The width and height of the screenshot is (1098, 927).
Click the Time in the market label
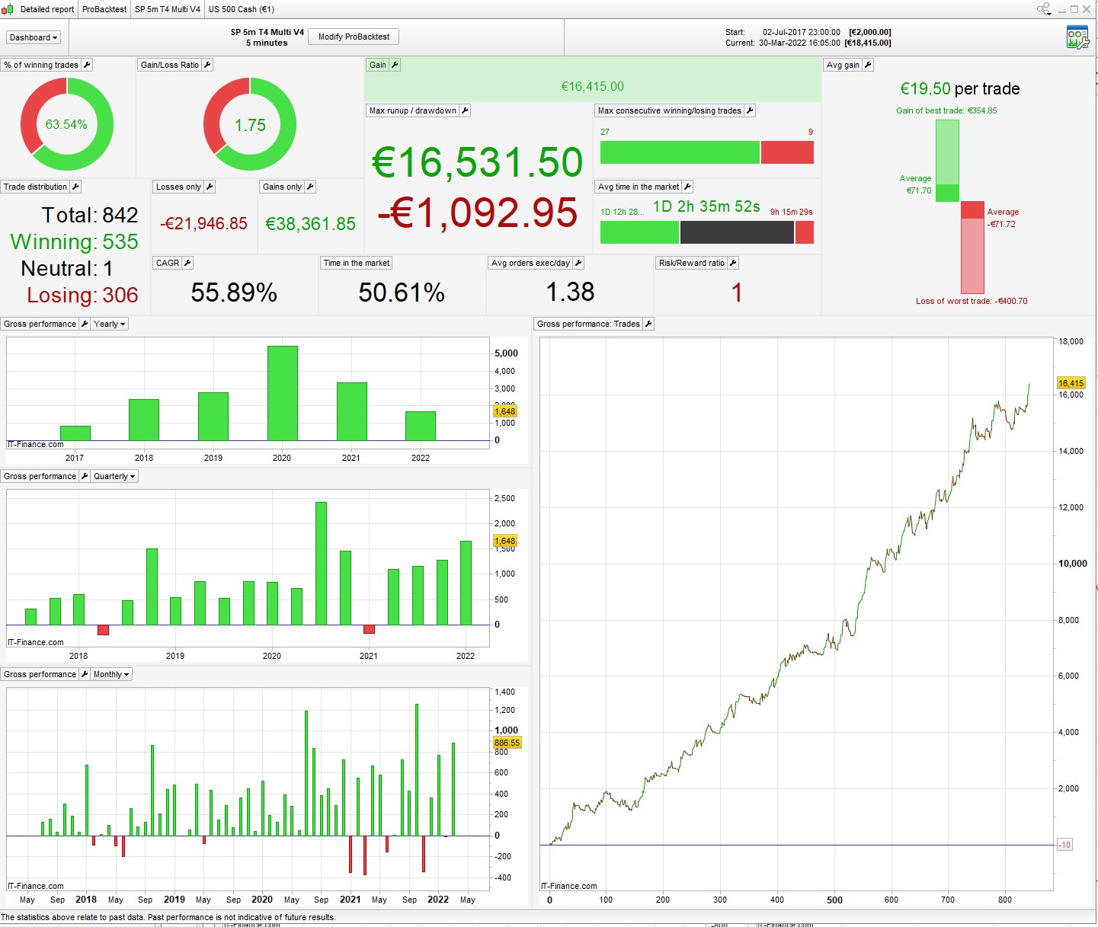[x=357, y=263]
